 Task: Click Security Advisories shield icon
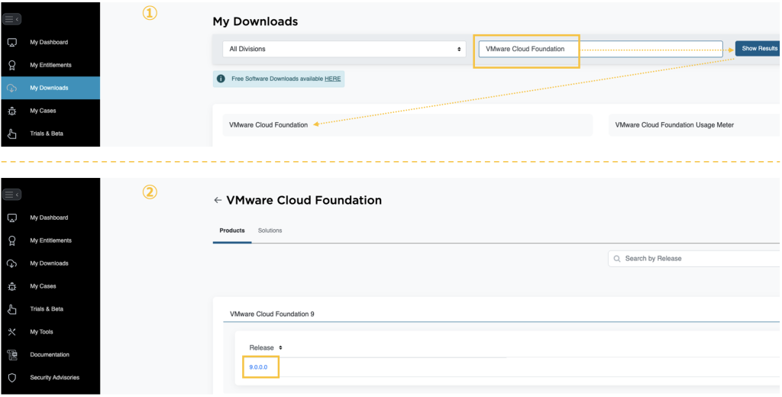[12, 378]
